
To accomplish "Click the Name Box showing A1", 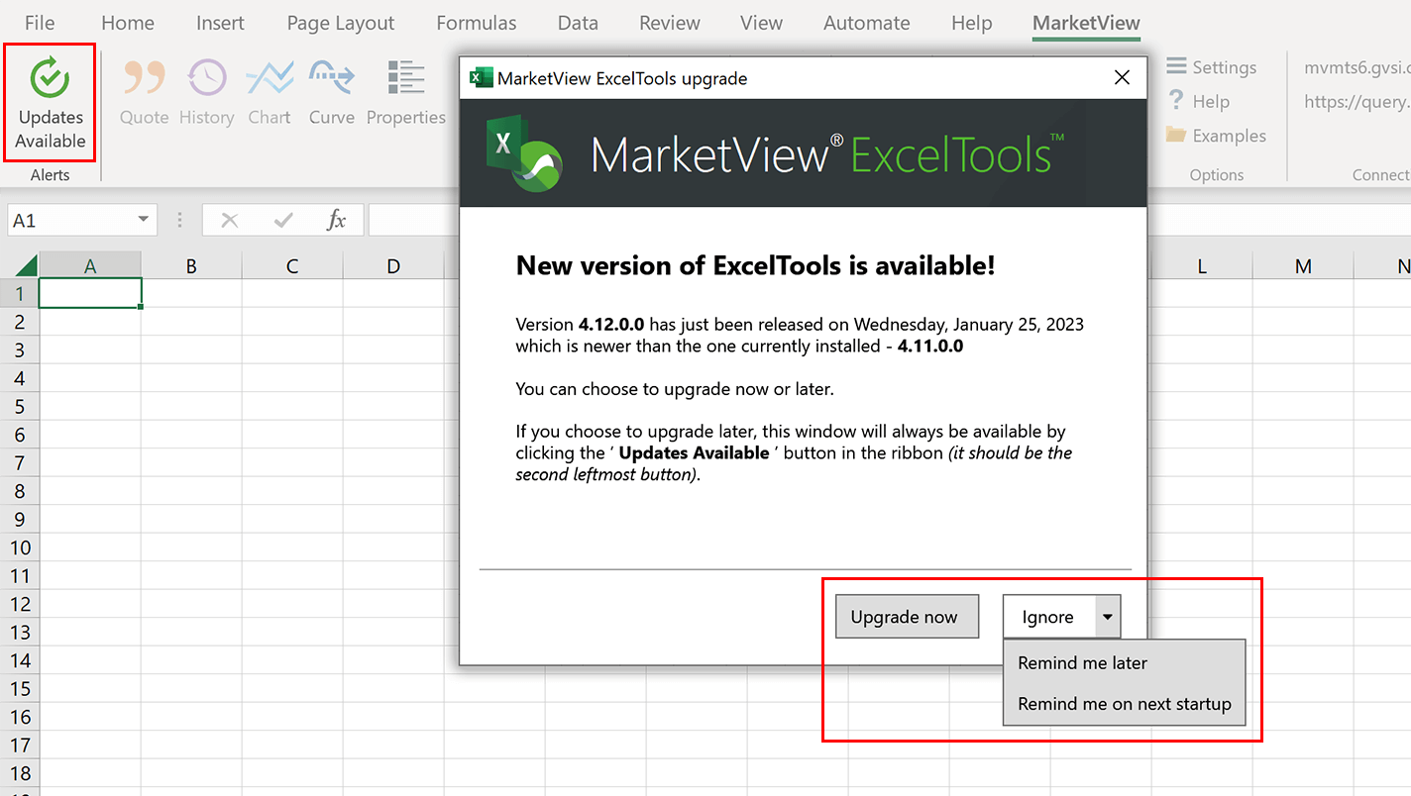I will pyautogui.click(x=69, y=220).
